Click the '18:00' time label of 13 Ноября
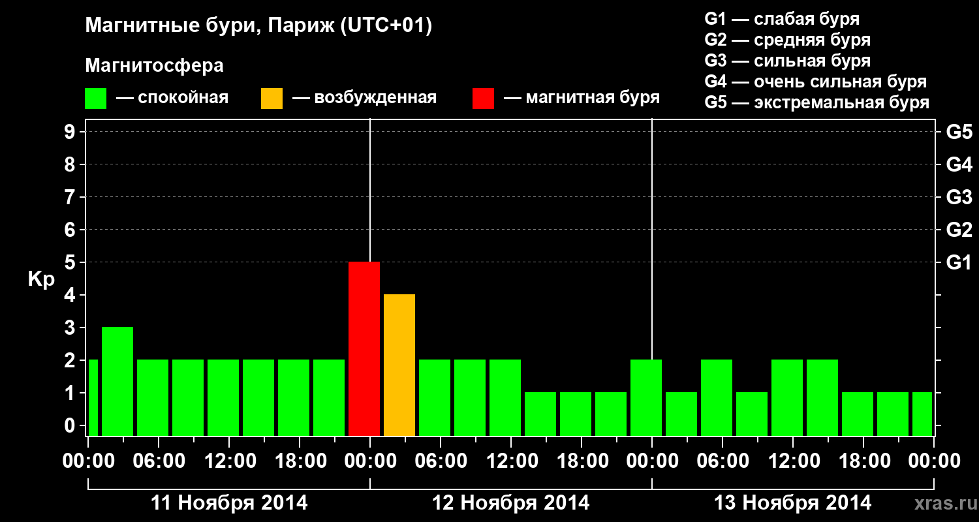Image resolution: width=979 pixels, height=522 pixels. (x=863, y=461)
